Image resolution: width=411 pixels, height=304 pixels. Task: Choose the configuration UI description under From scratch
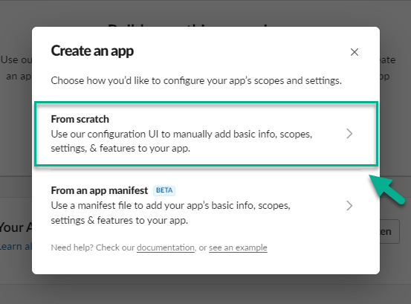pos(181,141)
